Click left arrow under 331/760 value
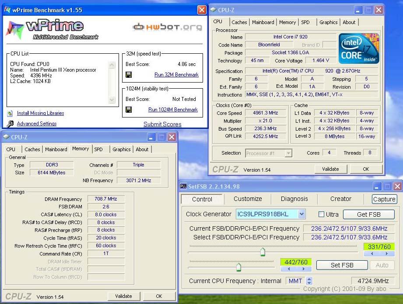 [x=372, y=253]
